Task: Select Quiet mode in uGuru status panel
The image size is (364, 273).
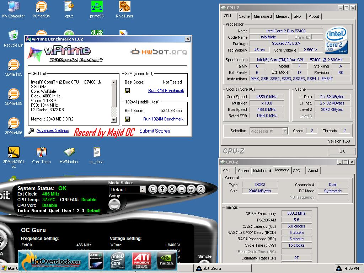Action: [54, 211]
